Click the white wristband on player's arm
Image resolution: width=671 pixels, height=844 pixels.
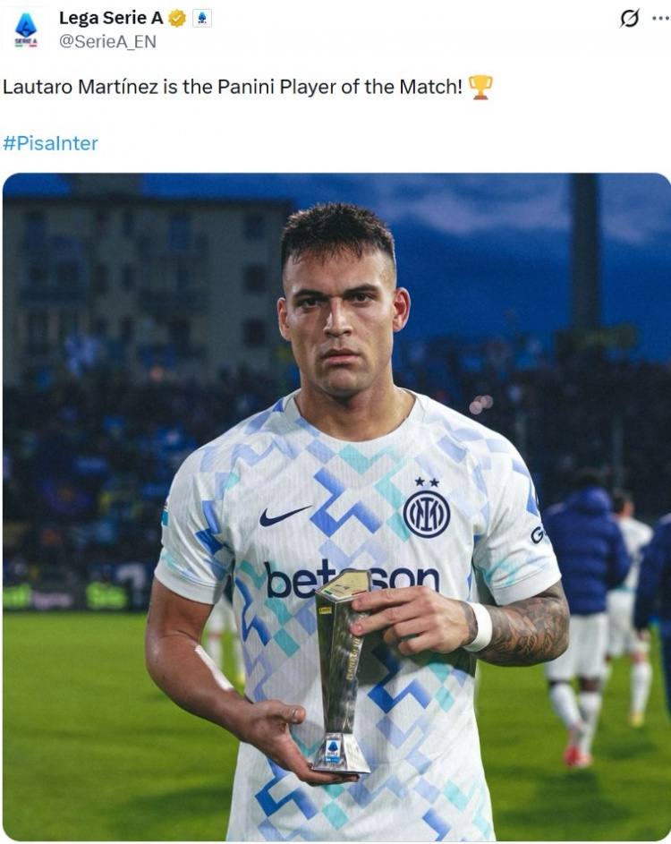coord(480,627)
